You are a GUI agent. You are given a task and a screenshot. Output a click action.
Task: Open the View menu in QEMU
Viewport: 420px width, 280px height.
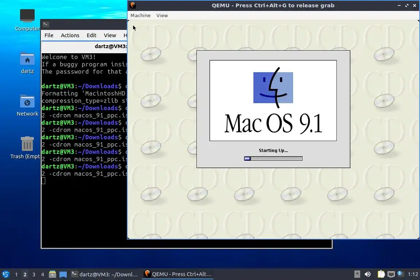162,16
